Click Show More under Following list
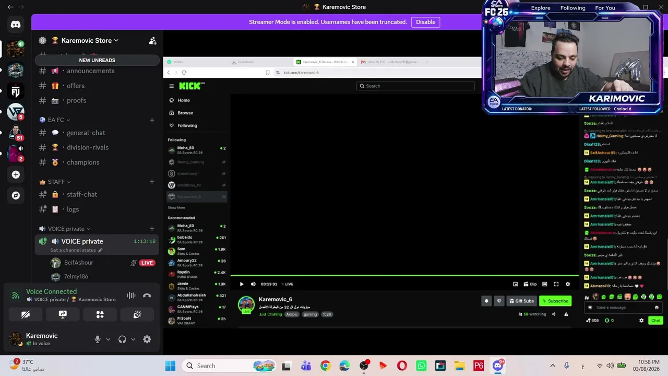The height and width of the screenshot is (376, 668). 176,208
